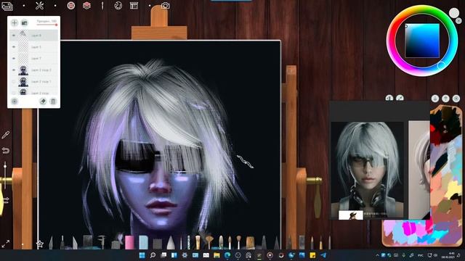The height and width of the screenshot is (261, 465).
Task: Click the vertical pencil icon in top toolbar
Action: (102, 6)
